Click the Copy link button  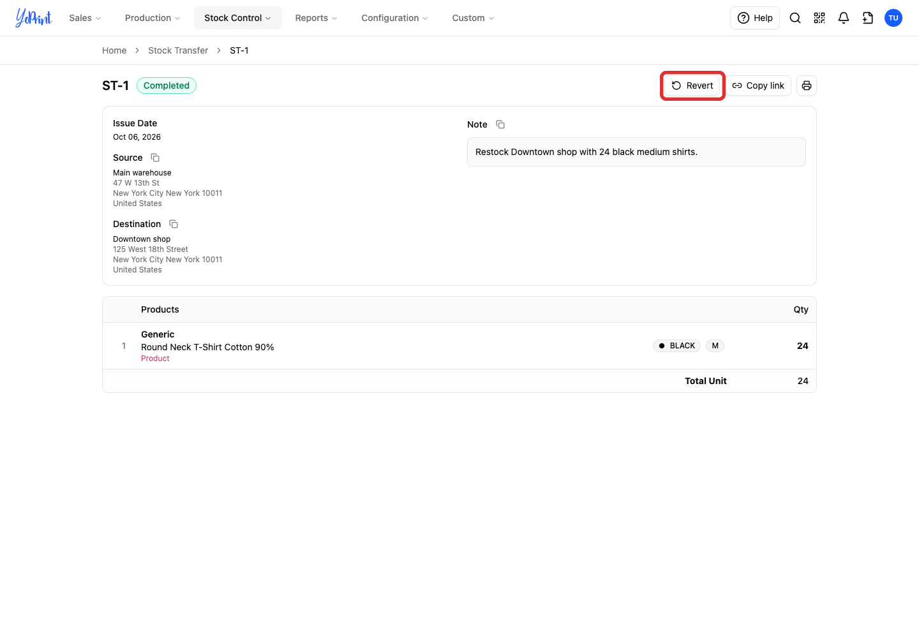[758, 85]
